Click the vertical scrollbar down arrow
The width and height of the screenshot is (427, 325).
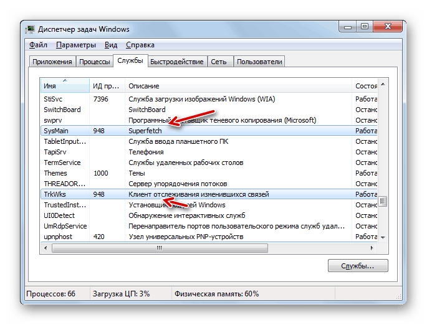[383, 237]
